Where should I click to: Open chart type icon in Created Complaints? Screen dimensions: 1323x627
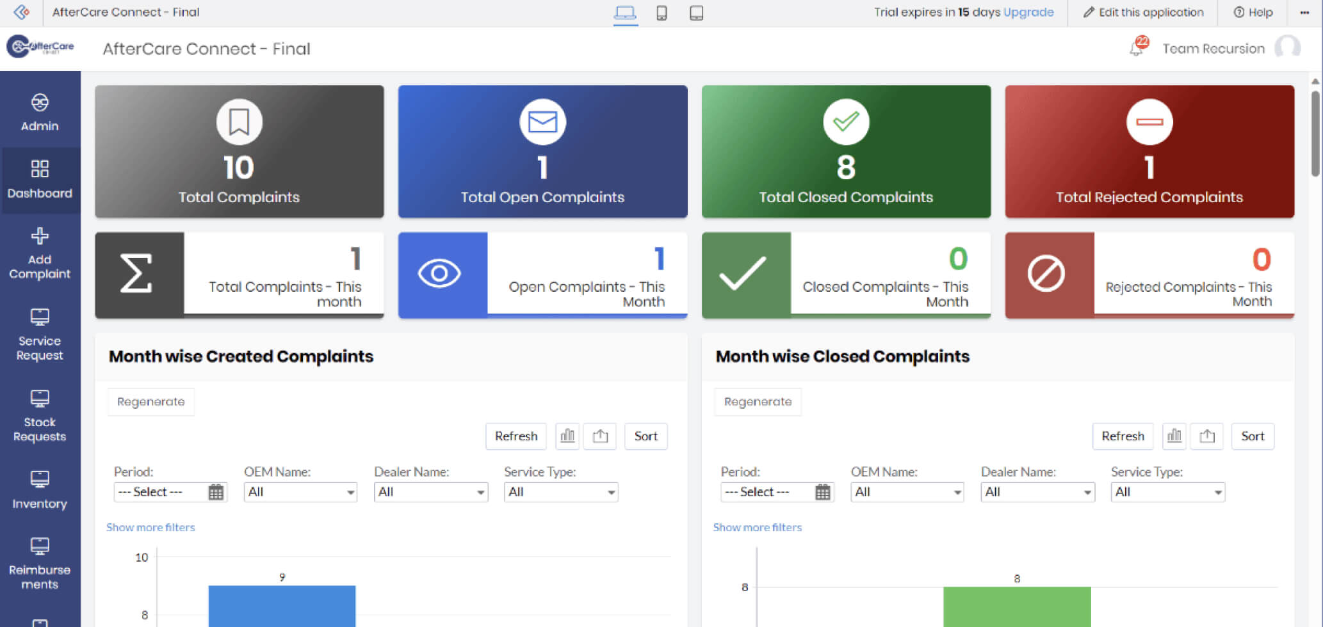tap(567, 436)
